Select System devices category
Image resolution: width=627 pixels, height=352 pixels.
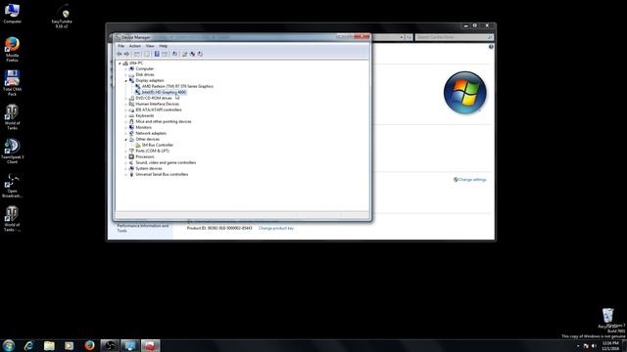tap(149, 168)
